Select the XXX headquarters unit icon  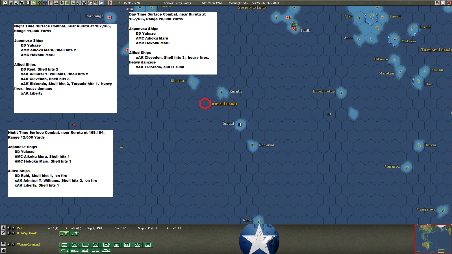(x=64, y=245)
